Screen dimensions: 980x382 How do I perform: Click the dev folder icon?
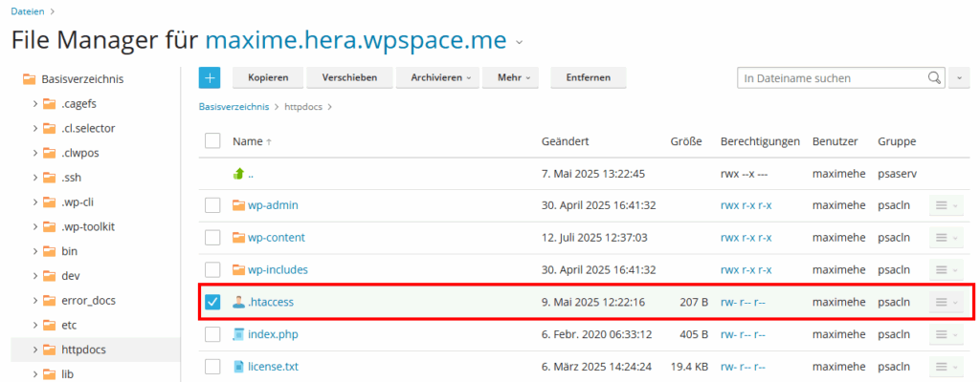point(50,276)
